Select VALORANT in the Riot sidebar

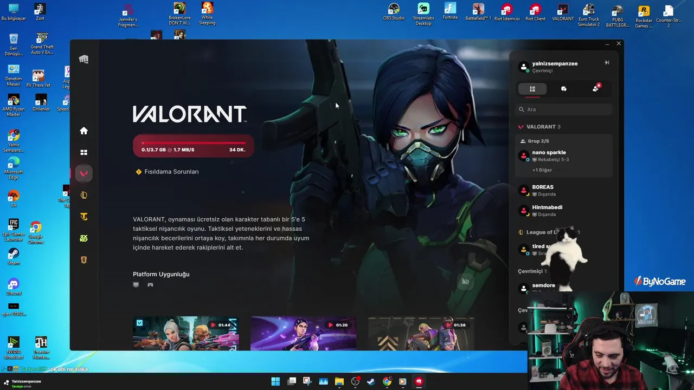coord(83,173)
